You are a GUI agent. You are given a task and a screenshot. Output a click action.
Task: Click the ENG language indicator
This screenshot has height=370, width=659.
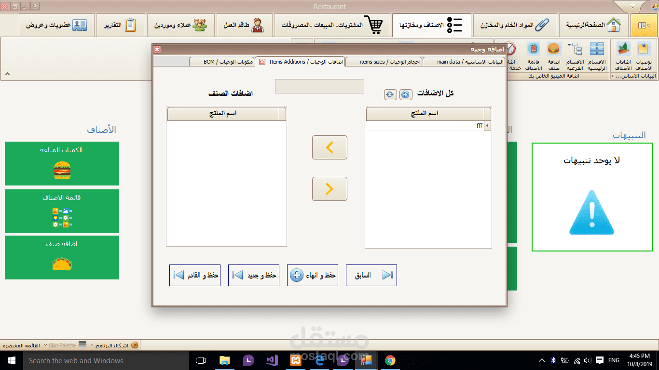coord(614,360)
